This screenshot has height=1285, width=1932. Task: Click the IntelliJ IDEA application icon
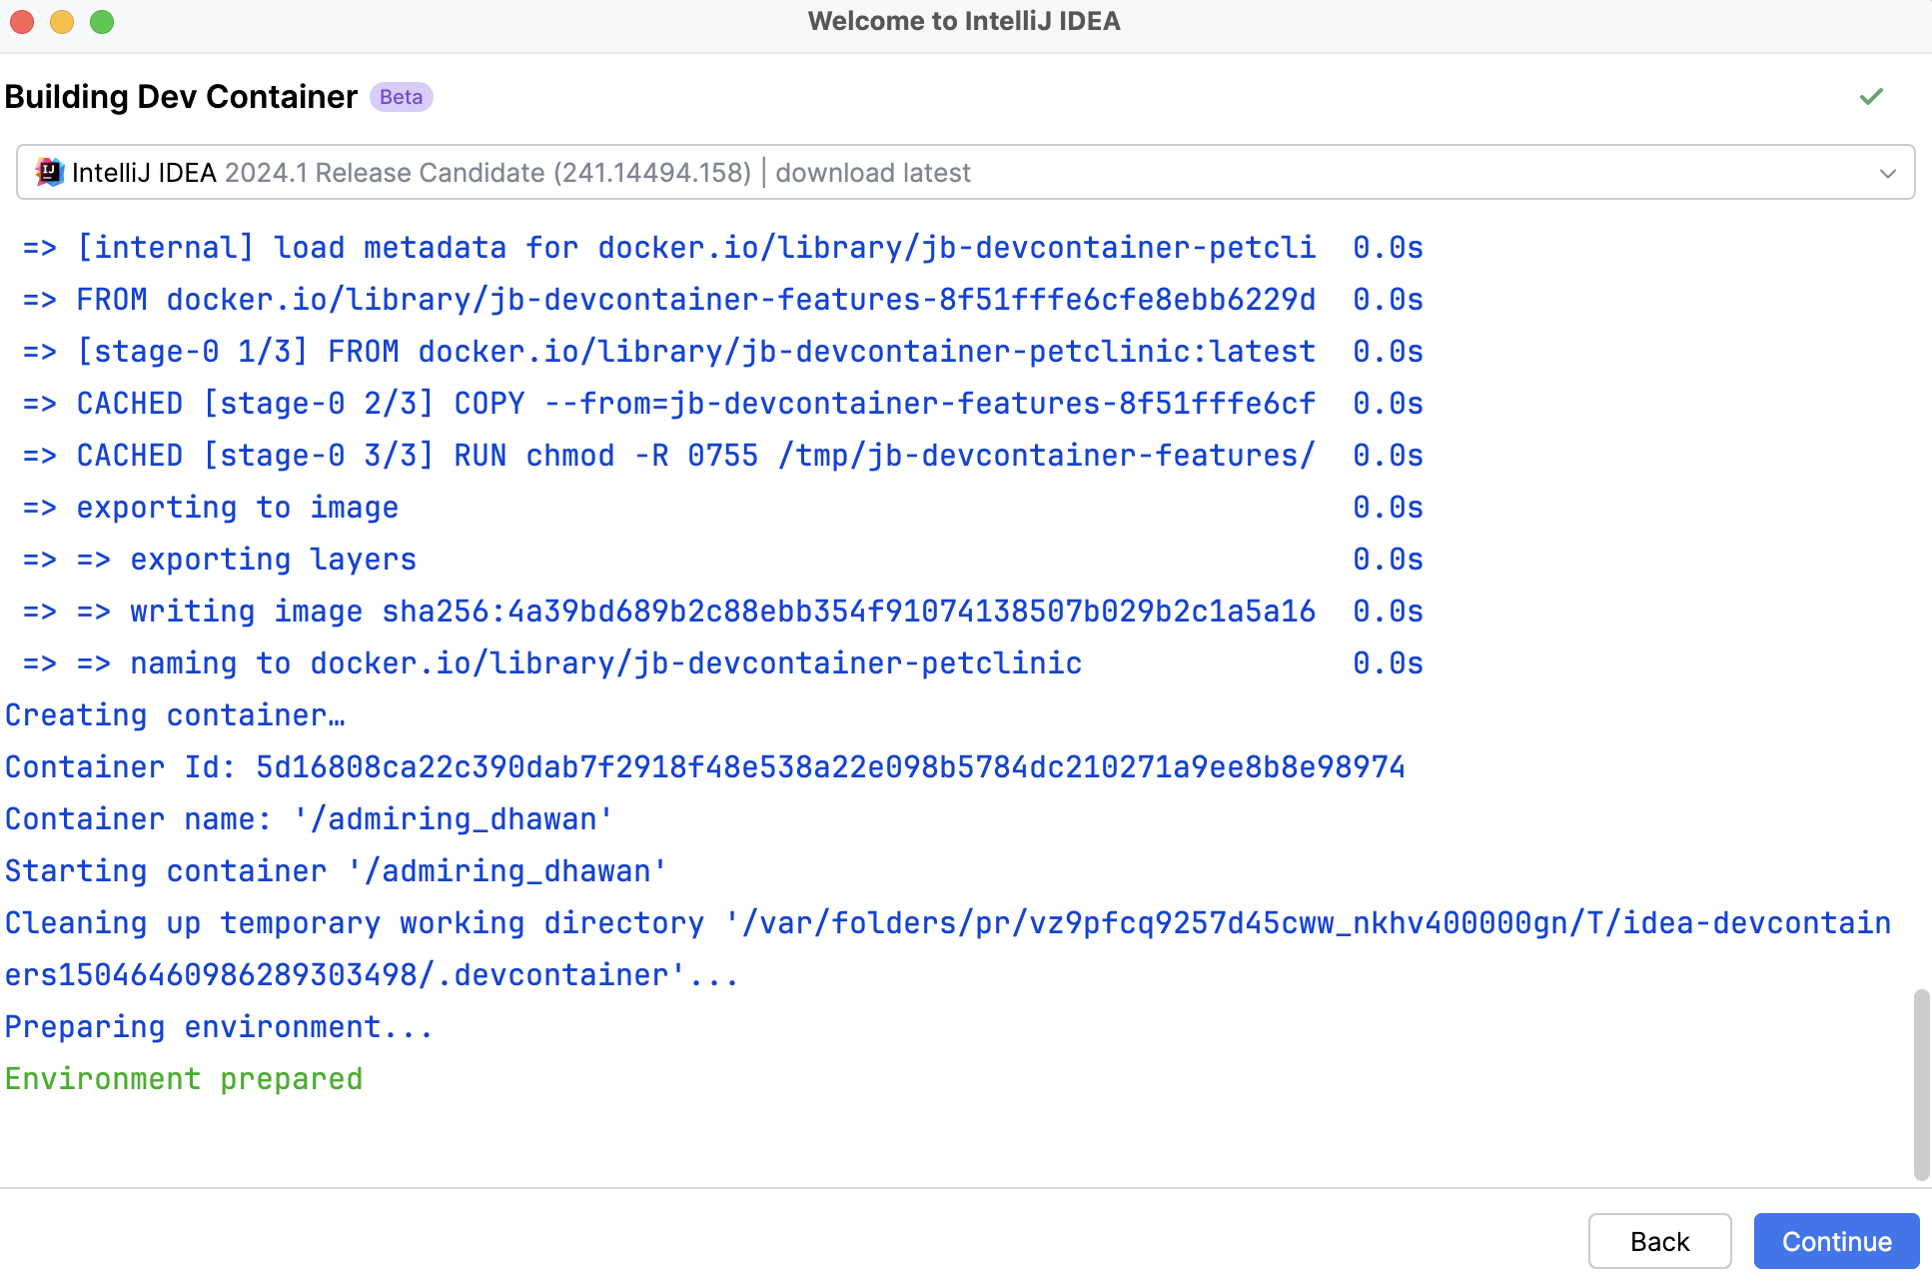(x=47, y=172)
